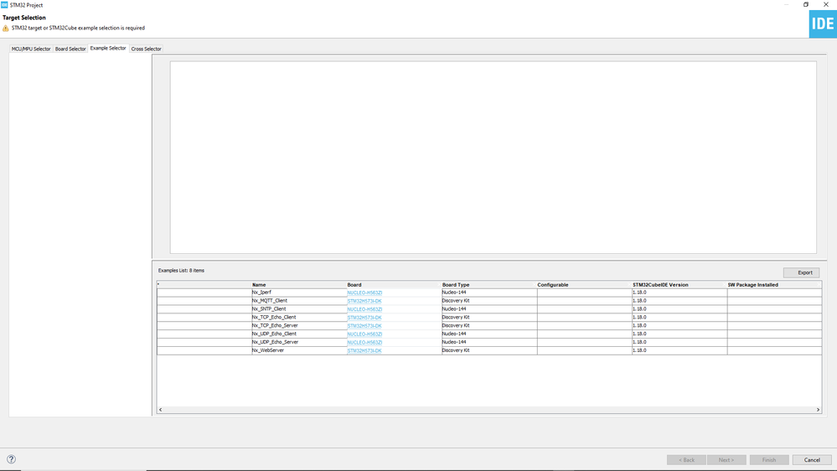Click the STM32 Project title bar icon
Viewport: 837px width, 471px height.
click(x=4, y=5)
